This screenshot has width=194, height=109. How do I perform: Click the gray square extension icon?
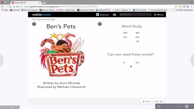coord(184,7)
